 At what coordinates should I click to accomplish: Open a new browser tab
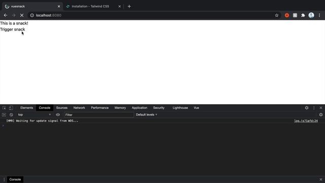[x=129, y=7]
